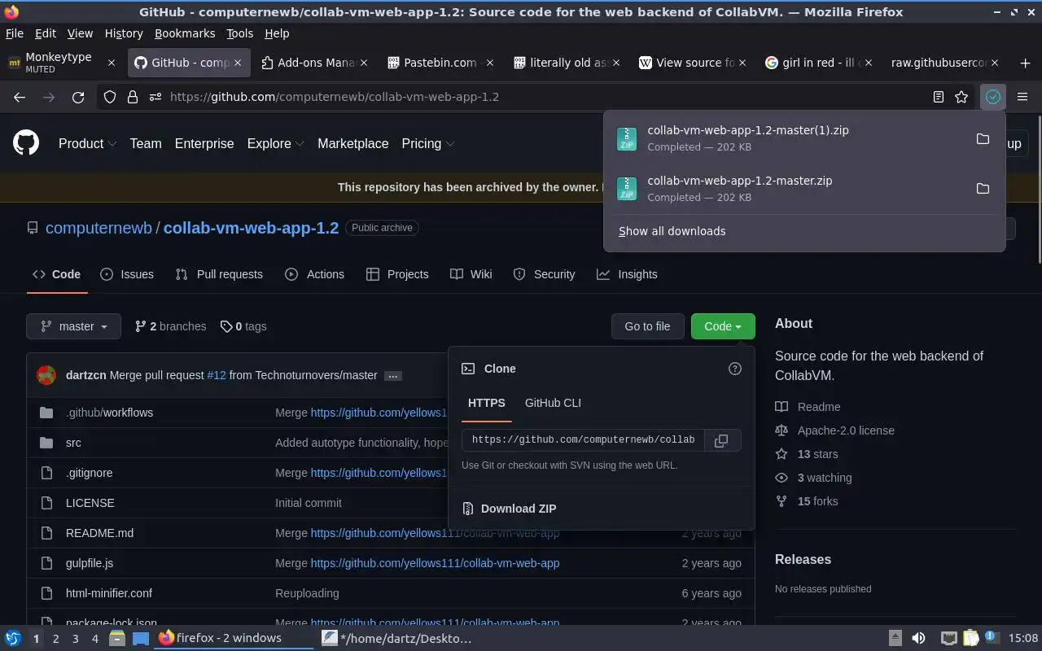
Task: Switch to the Issues repository tab
Action: point(127,274)
